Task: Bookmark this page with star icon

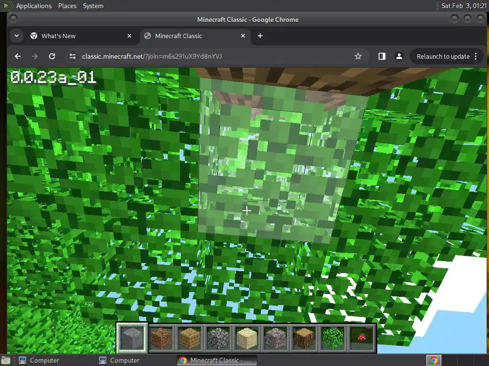Action: click(358, 56)
